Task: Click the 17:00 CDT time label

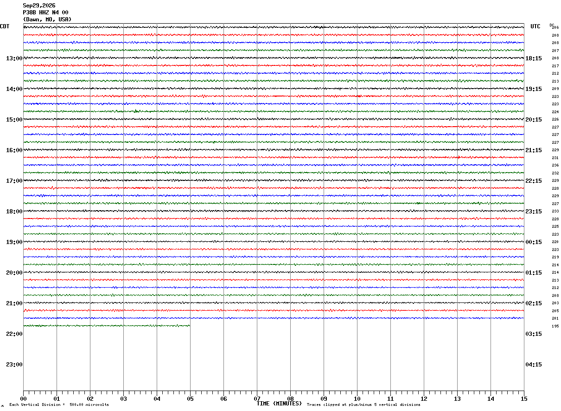Action: click(x=14, y=181)
